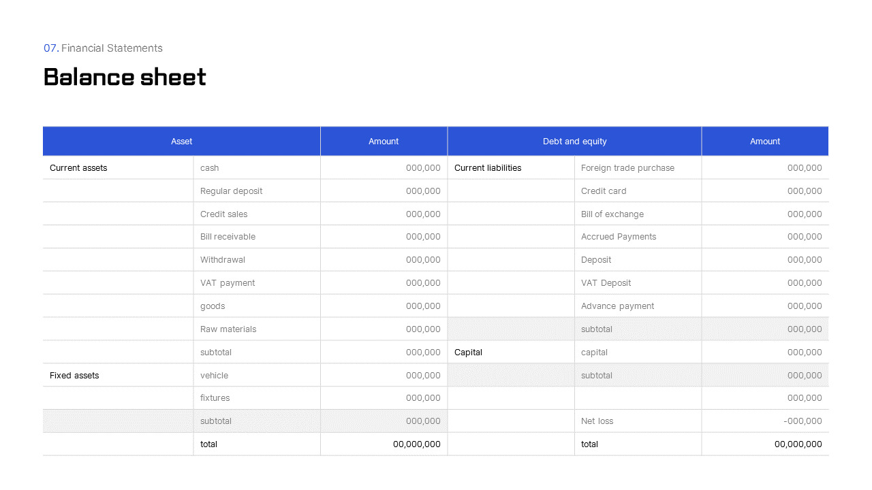Image resolution: width=872 pixels, height=490 pixels.
Task: Click the "VAT payment" cell
Action: tap(257, 283)
